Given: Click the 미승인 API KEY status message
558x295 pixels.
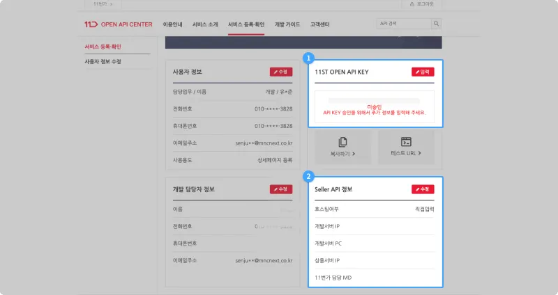Looking at the screenshot, I should [375, 110].
